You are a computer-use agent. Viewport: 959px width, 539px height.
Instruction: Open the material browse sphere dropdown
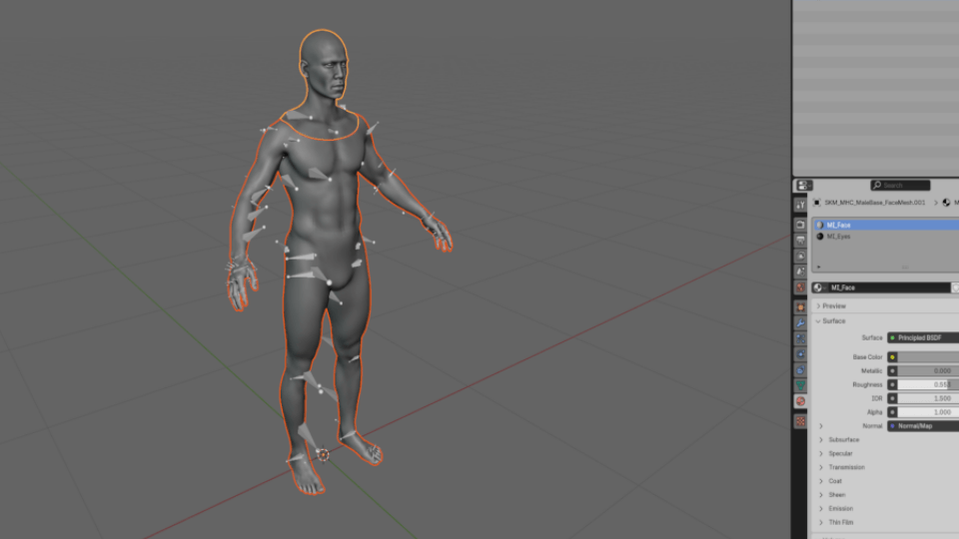820,287
